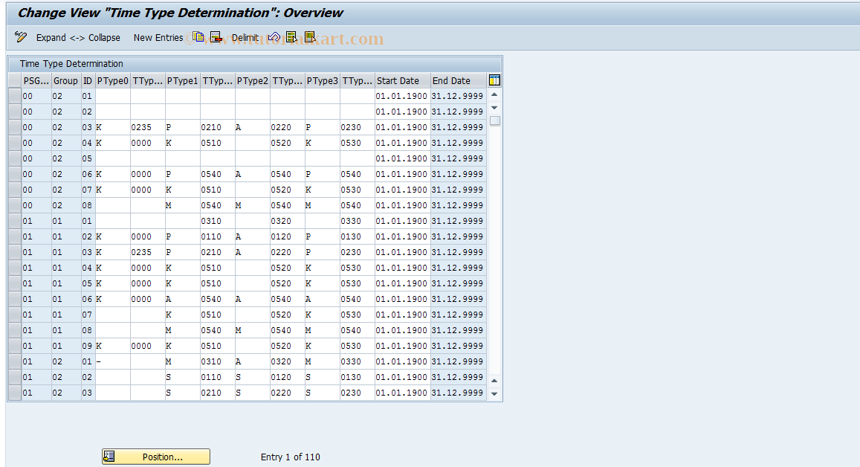Viewport: 860px width, 467px height.
Task: Click Delimit button
Action: (x=245, y=37)
